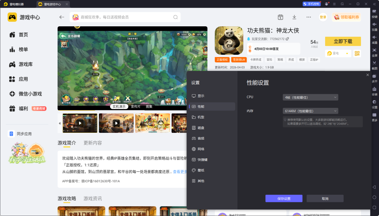Expand the 雷电 platform dropdown

coord(338,53)
